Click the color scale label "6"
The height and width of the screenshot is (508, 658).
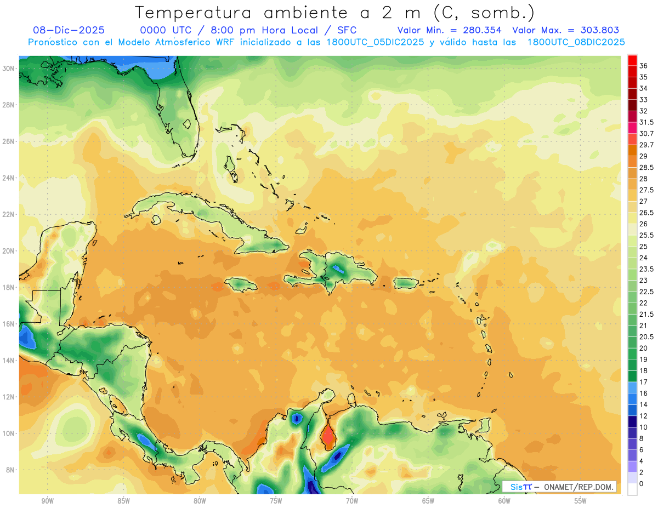tap(642, 450)
